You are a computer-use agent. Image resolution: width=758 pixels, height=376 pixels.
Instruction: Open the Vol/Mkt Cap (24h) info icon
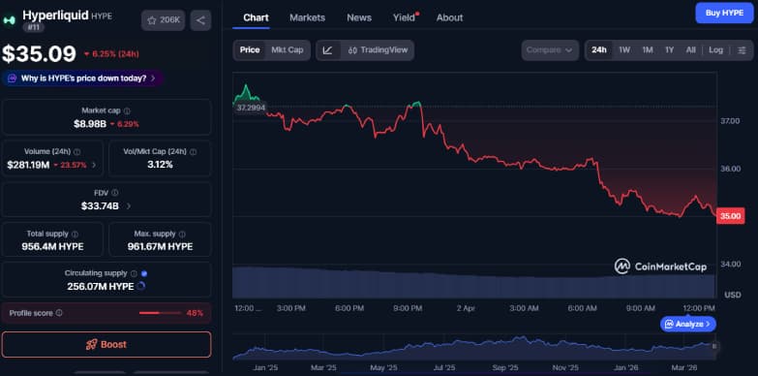pyautogui.click(x=193, y=152)
